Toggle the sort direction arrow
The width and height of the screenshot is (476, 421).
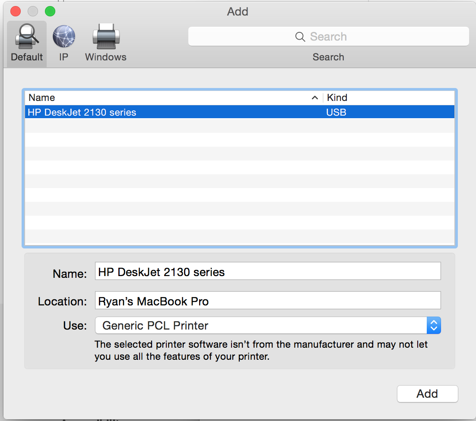[x=315, y=97]
